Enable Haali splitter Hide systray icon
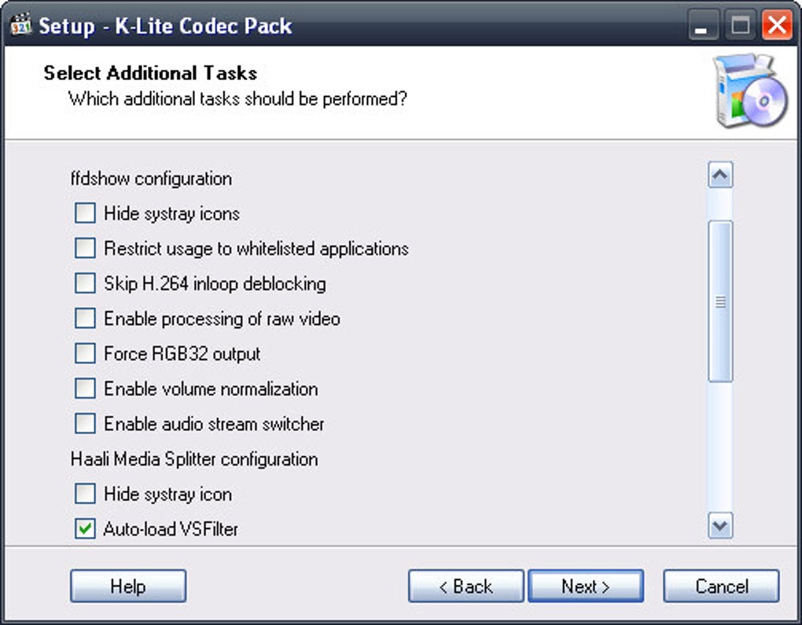802x625 pixels. (85, 494)
